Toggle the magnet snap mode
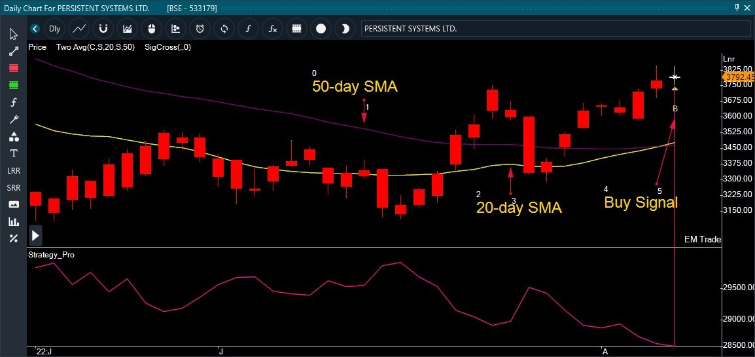Viewport: 755px width, 357px height. (x=103, y=29)
